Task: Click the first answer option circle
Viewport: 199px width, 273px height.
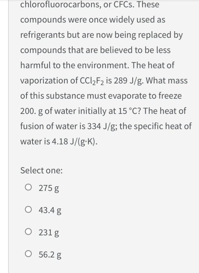Action: coord(28,188)
